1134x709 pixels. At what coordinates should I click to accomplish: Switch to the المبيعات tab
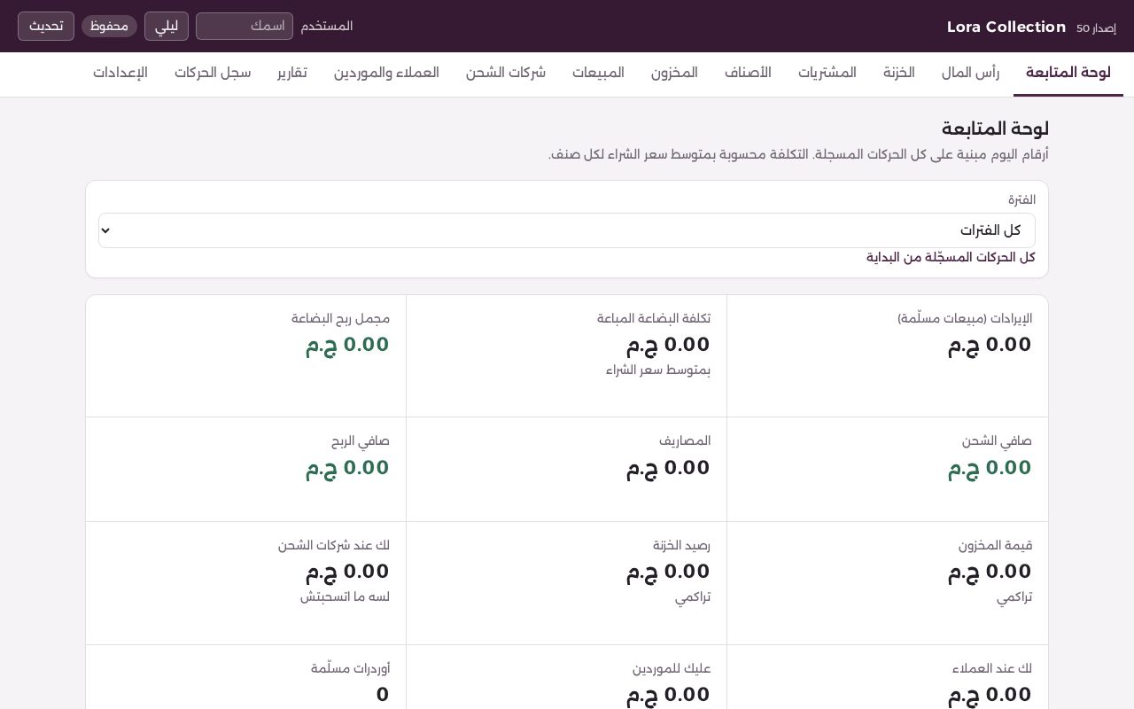click(x=598, y=73)
